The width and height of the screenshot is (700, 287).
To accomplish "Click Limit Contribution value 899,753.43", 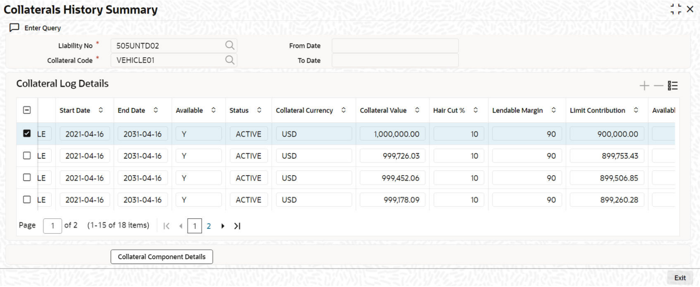I will [607, 156].
